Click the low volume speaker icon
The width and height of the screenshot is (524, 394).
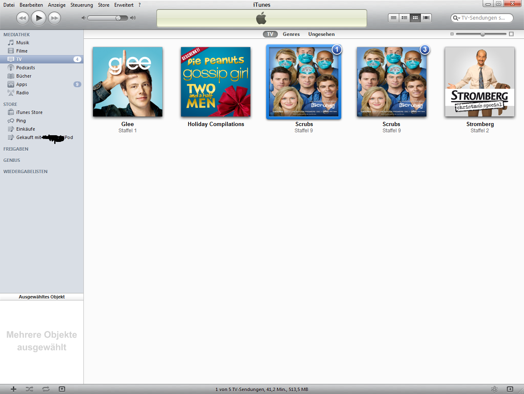click(x=83, y=18)
